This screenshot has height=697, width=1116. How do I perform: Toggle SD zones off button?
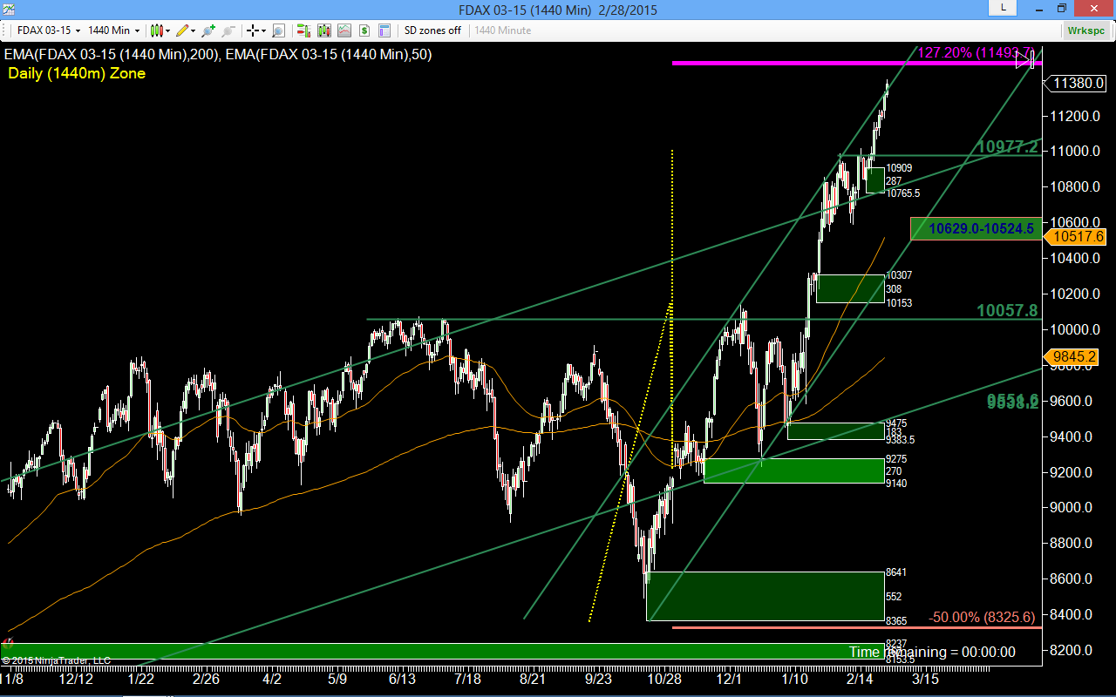432,30
